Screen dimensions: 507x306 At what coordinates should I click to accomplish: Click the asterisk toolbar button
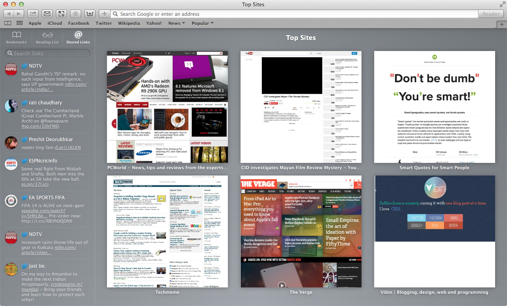click(76, 14)
